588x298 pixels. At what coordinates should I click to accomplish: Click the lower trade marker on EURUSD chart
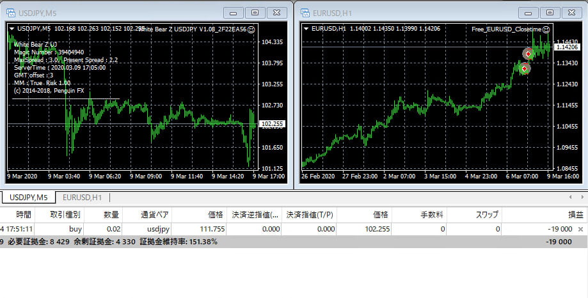[525, 68]
